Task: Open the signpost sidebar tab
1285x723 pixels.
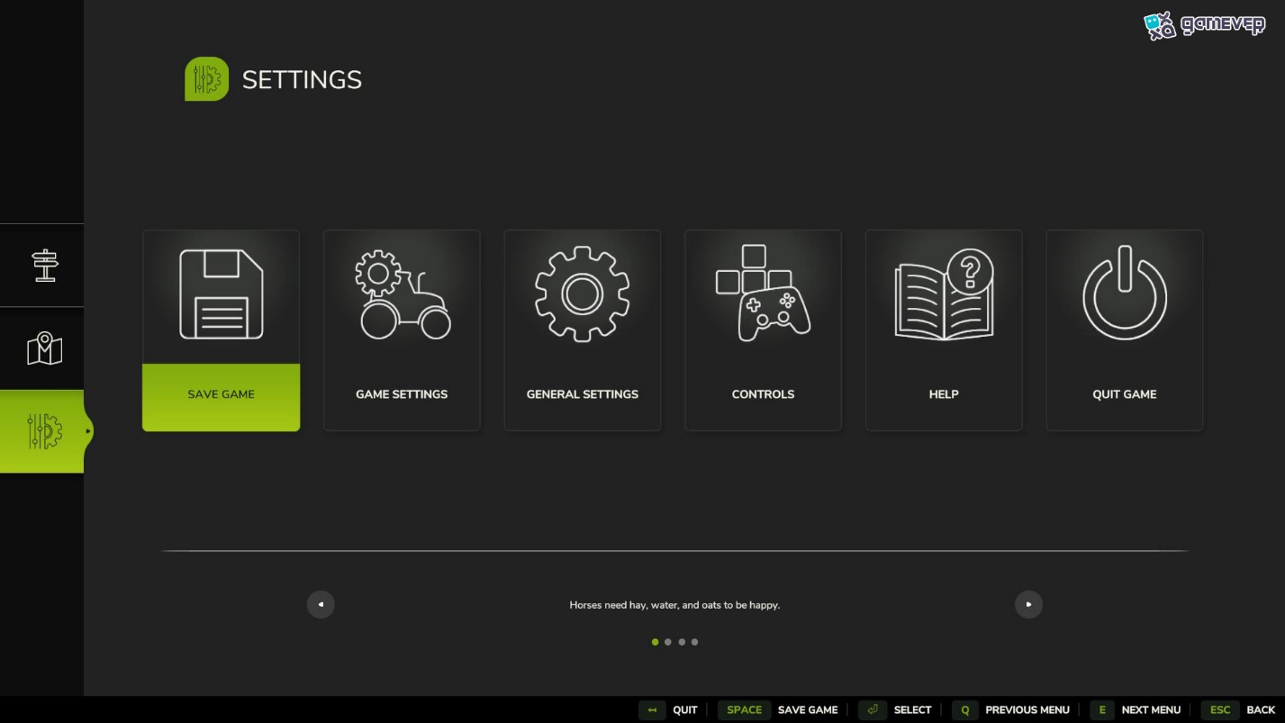Action: click(x=42, y=266)
